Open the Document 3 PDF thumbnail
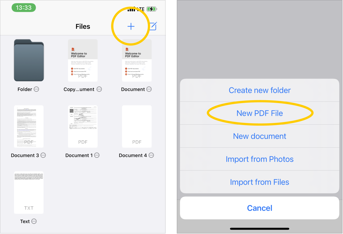Screen dimensions: 343x234 [29, 126]
